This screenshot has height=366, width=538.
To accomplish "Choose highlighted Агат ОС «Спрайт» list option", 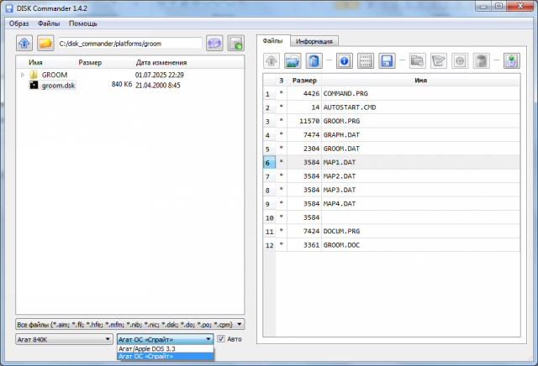I will pyautogui.click(x=165, y=356).
